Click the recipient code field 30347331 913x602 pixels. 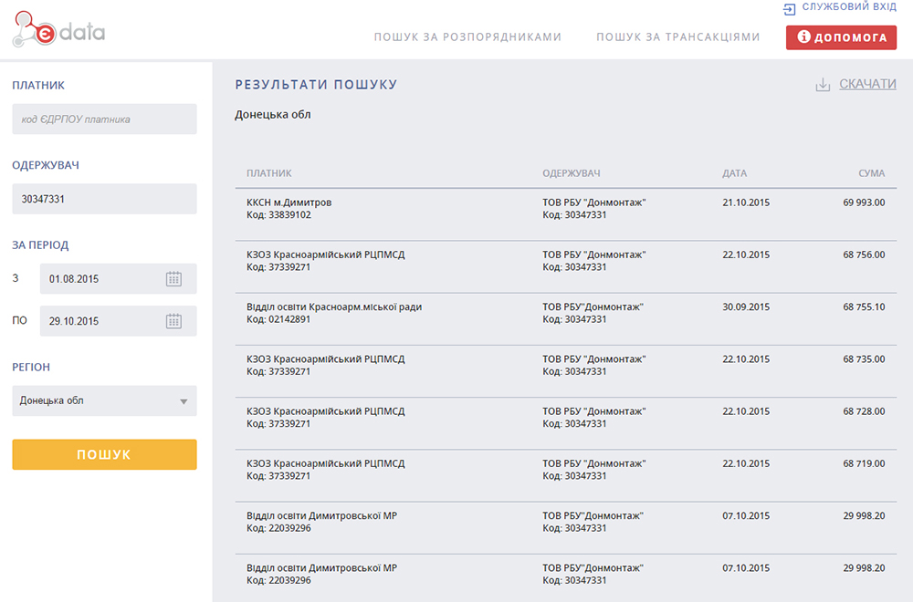tap(104, 199)
